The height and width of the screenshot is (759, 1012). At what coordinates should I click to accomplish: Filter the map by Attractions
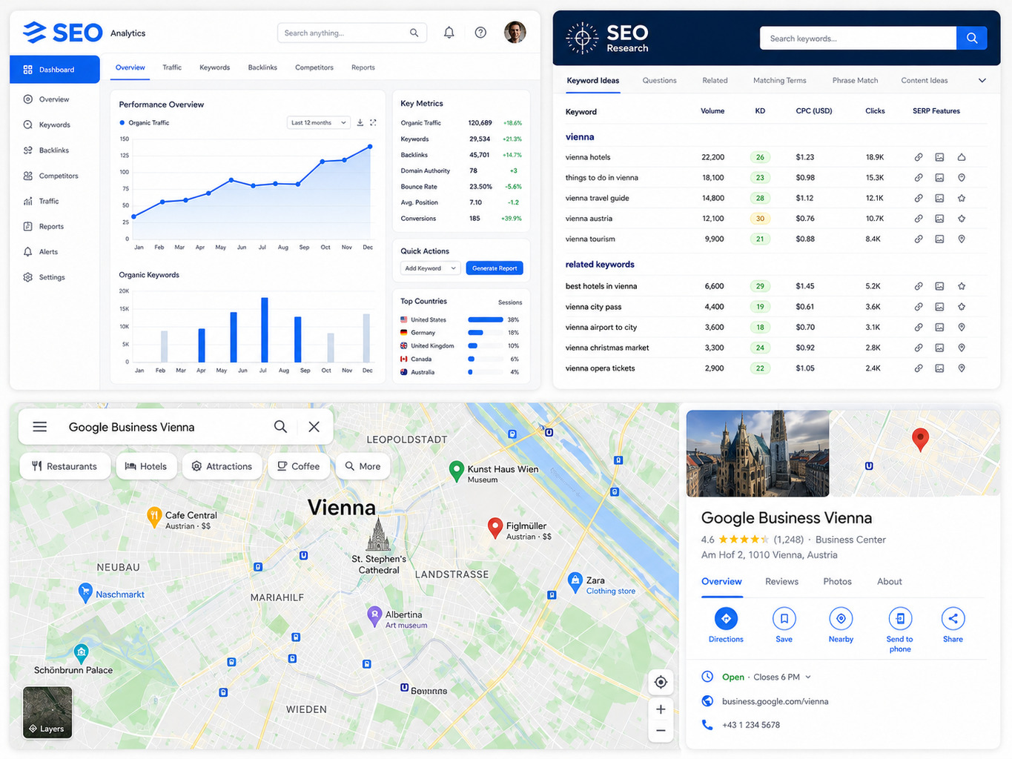(222, 466)
